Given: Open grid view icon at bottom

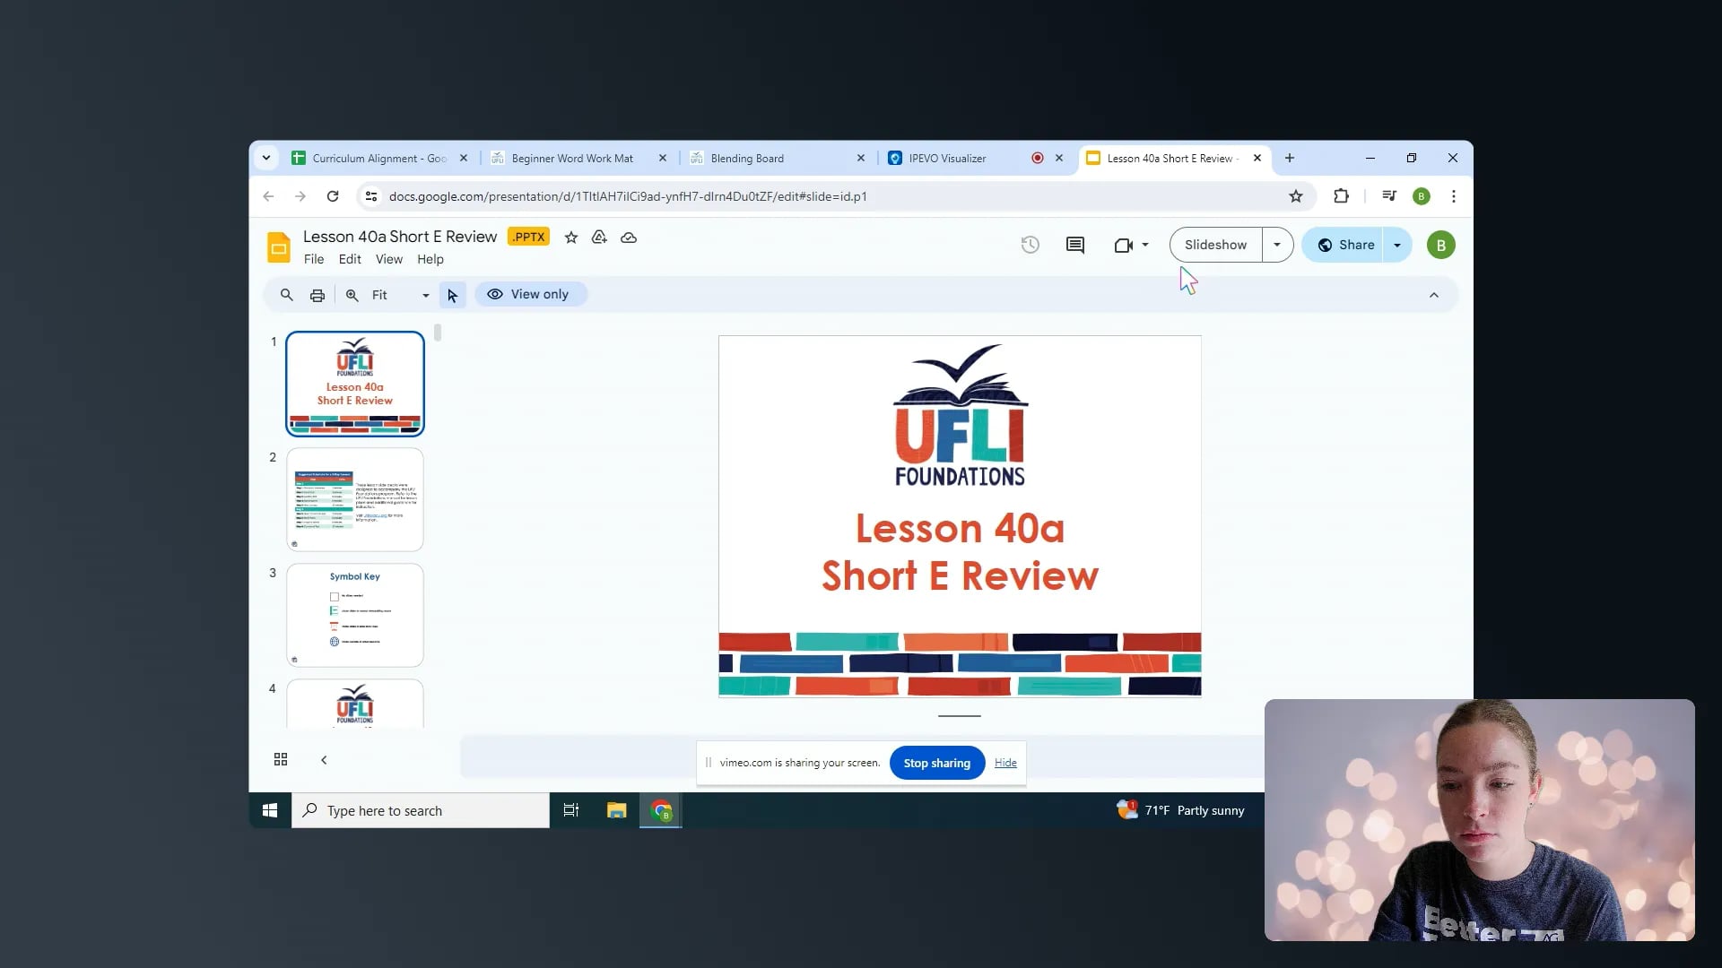Looking at the screenshot, I should (280, 759).
